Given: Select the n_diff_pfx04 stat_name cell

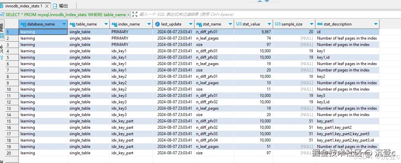Looking at the screenshot, I should pos(214,140).
